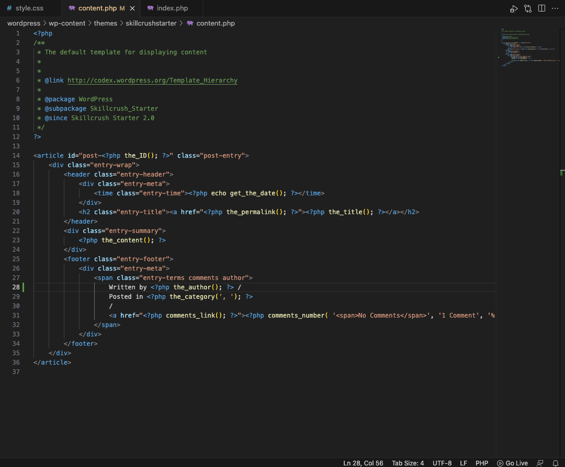The image size is (565, 467).
Task: Place cursor on the_permalink() call
Action: 254,212
